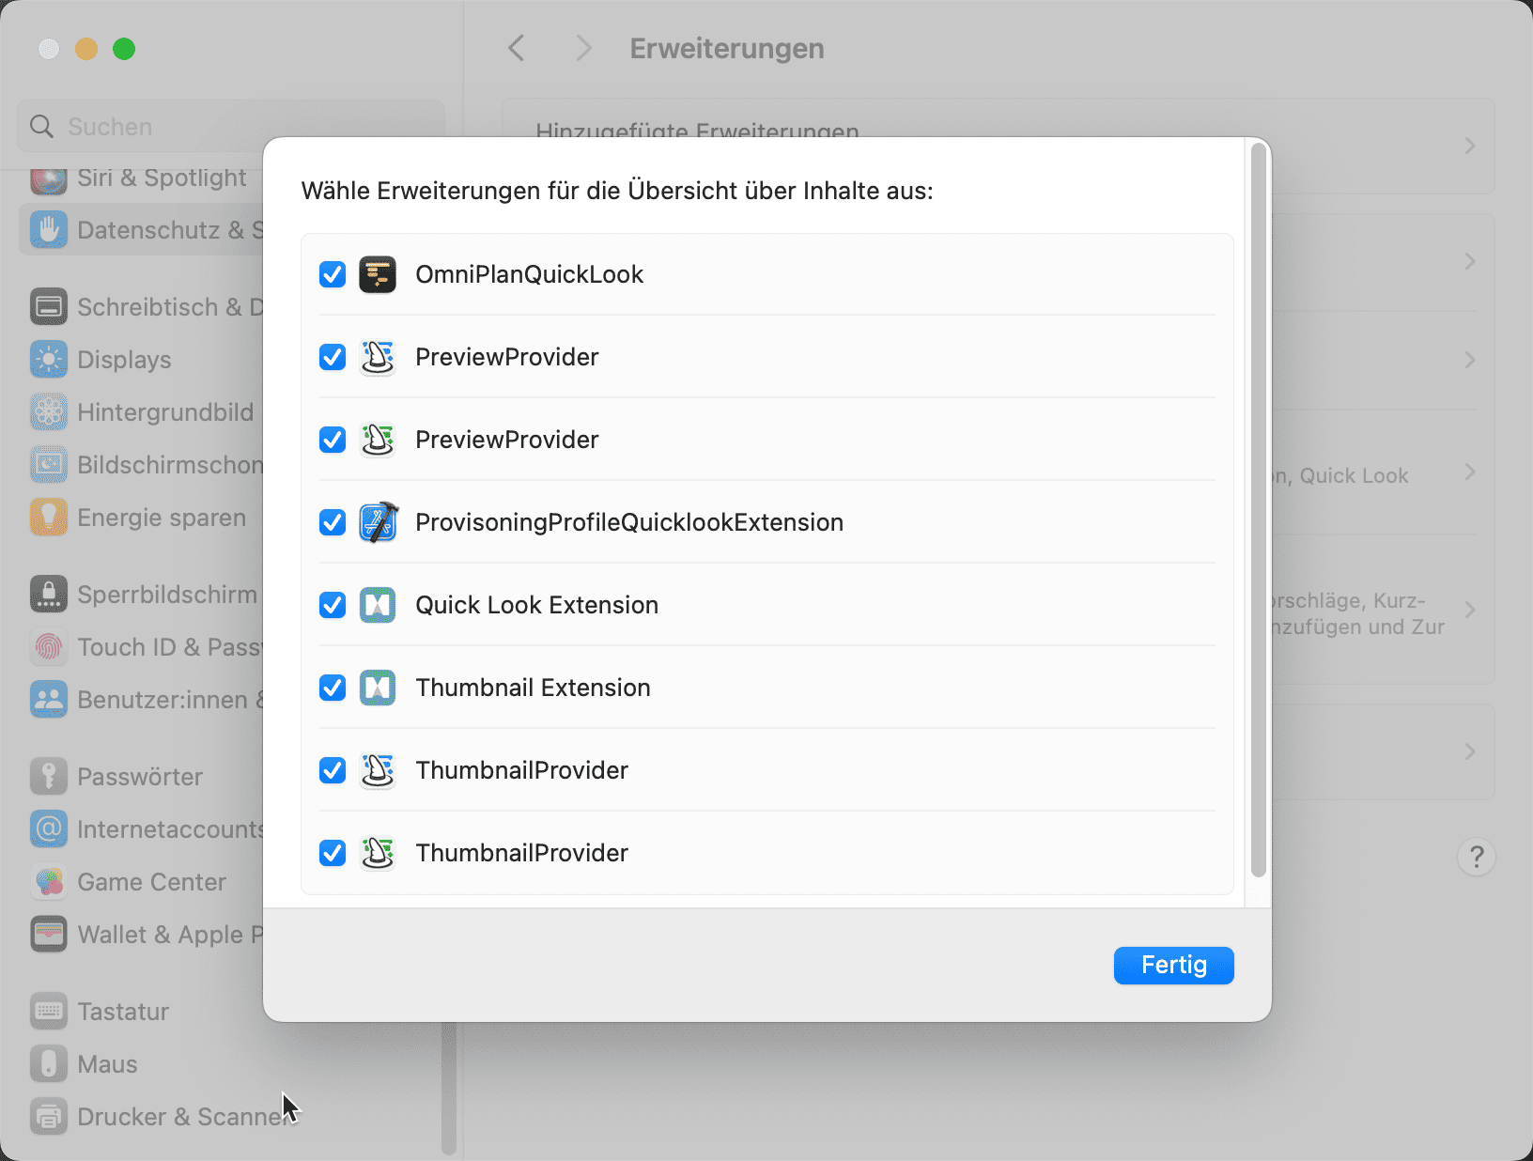
Task: Click the Displays icon in sidebar
Action: tap(49, 360)
